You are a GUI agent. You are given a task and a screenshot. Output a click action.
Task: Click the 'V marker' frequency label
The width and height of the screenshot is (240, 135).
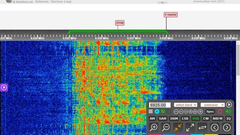(x=171, y=15)
